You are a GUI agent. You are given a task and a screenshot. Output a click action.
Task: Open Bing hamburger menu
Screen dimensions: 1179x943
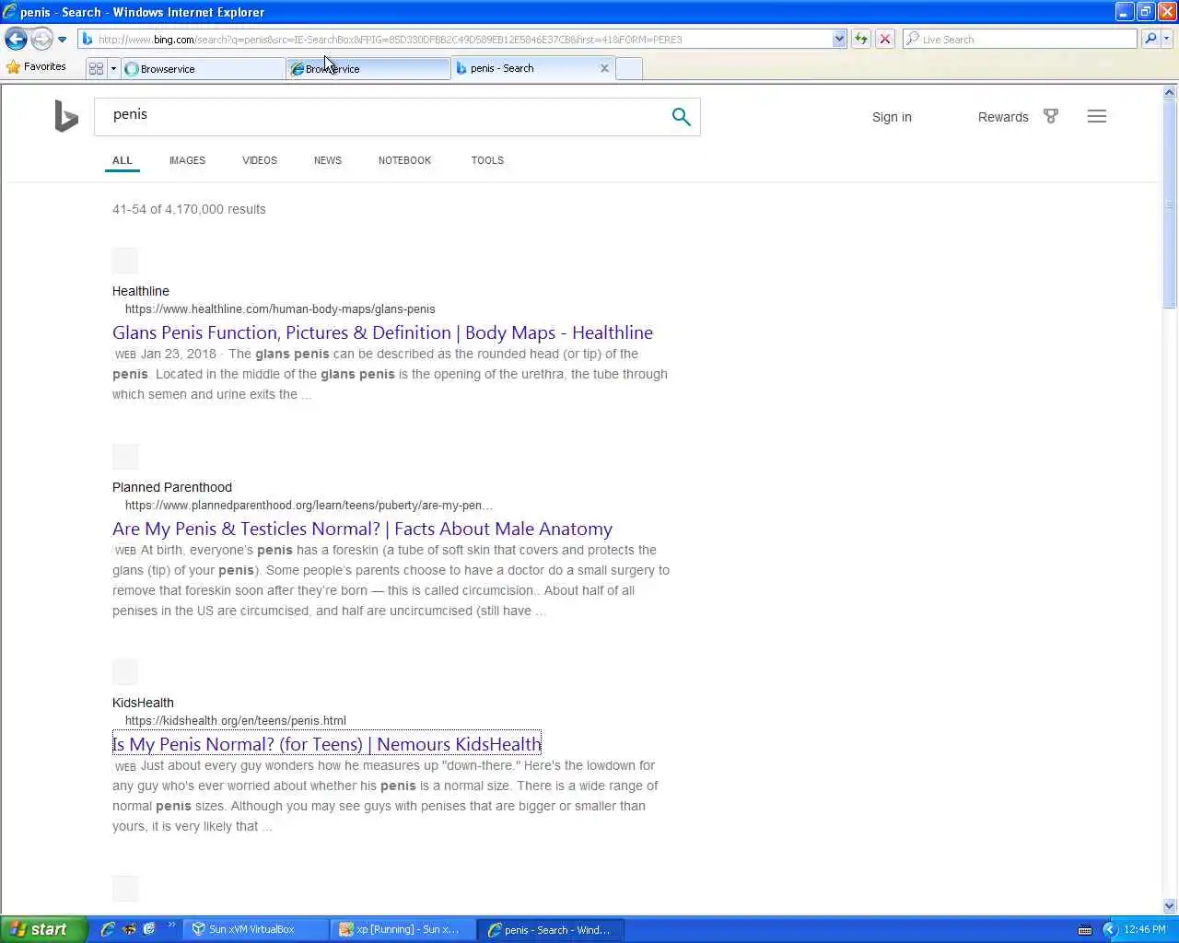(1096, 116)
